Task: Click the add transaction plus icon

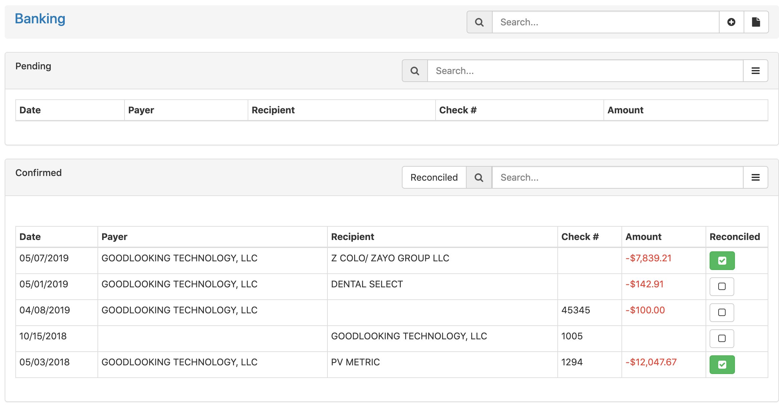Action: click(x=731, y=22)
